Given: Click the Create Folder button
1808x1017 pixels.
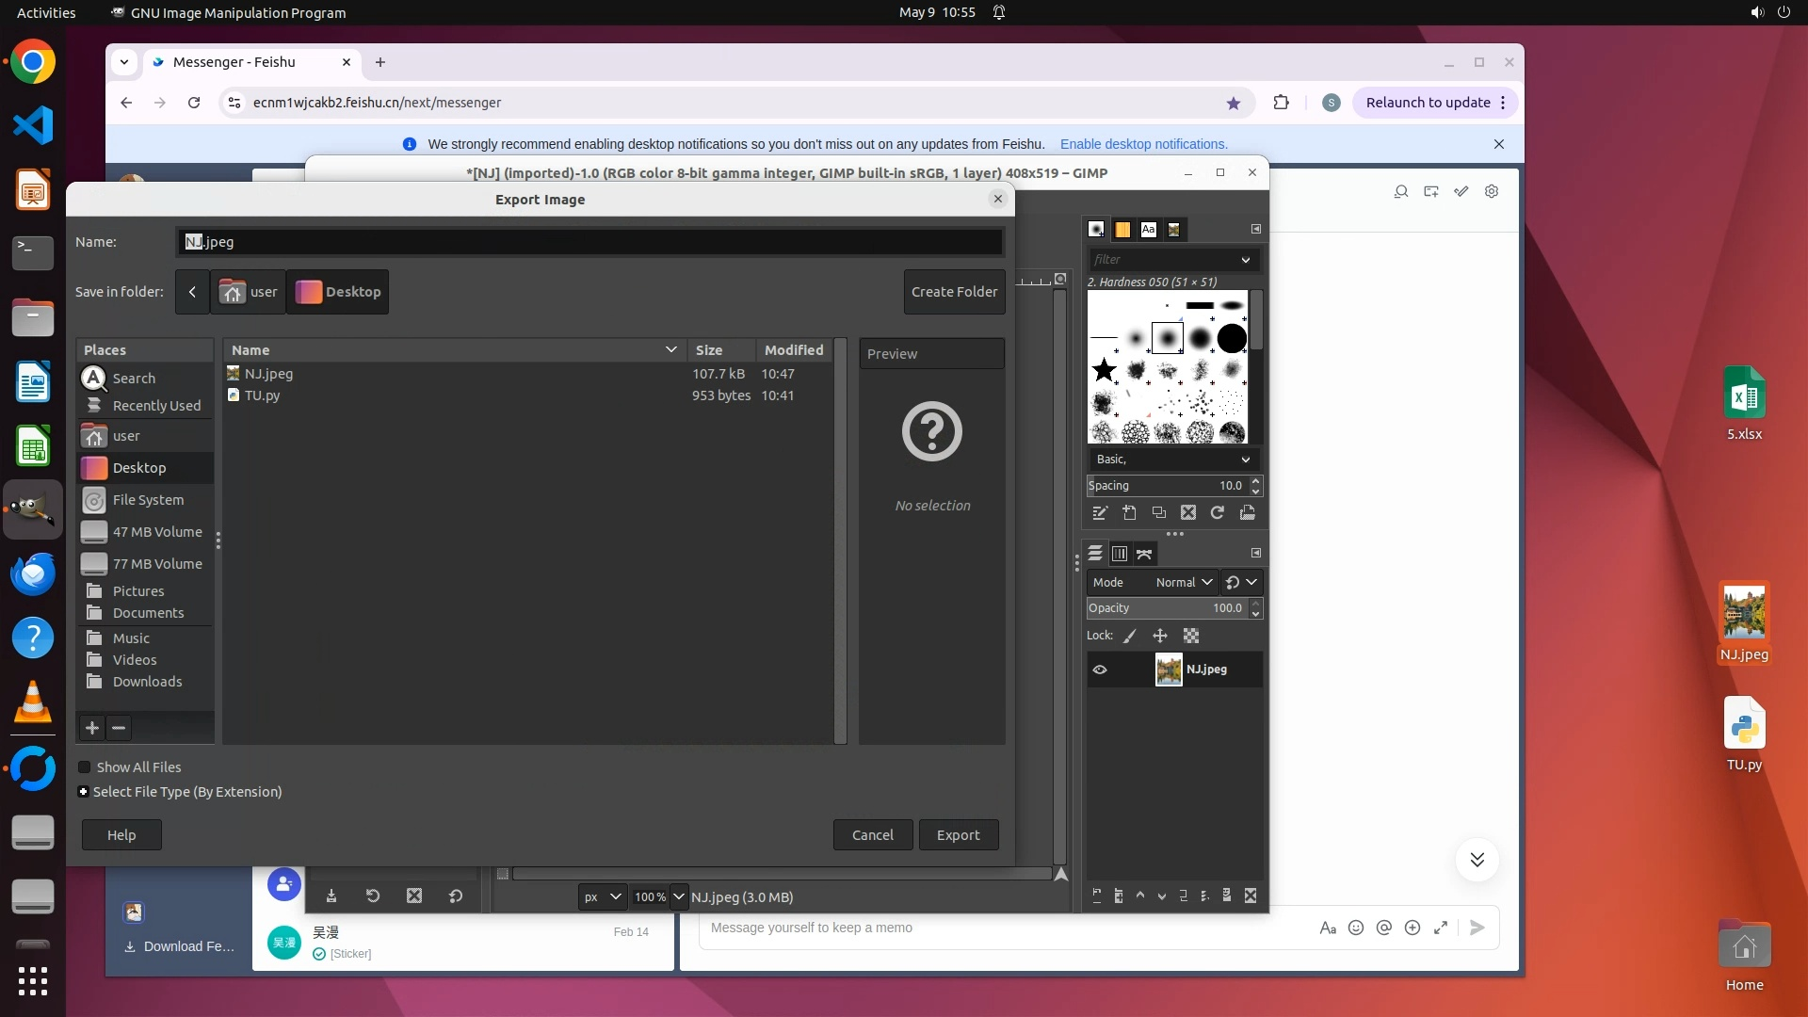Looking at the screenshot, I should coord(954,292).
